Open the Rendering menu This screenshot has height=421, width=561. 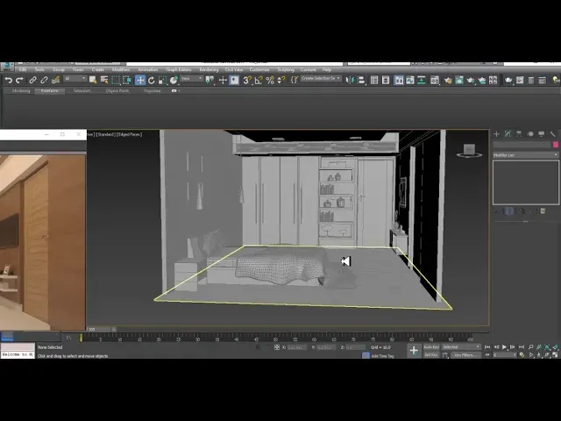[209, 69]
